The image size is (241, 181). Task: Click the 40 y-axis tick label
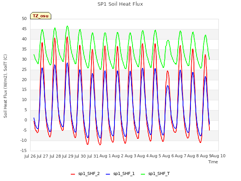(24, 39)
